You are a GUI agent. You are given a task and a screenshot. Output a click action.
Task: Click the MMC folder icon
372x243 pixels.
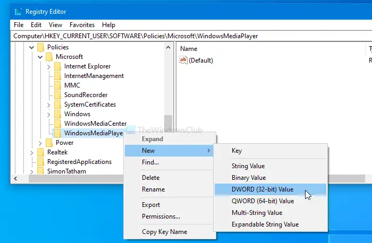point(57,85)
